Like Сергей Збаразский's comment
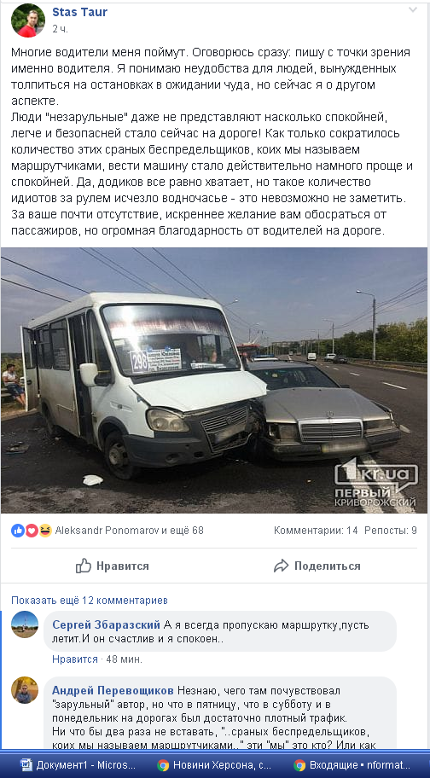 point(75,659)
